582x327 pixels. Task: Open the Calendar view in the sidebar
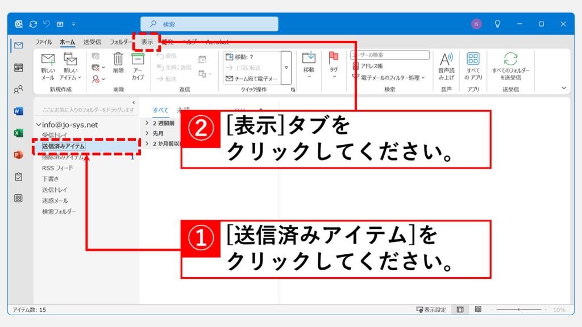point(19,68)
